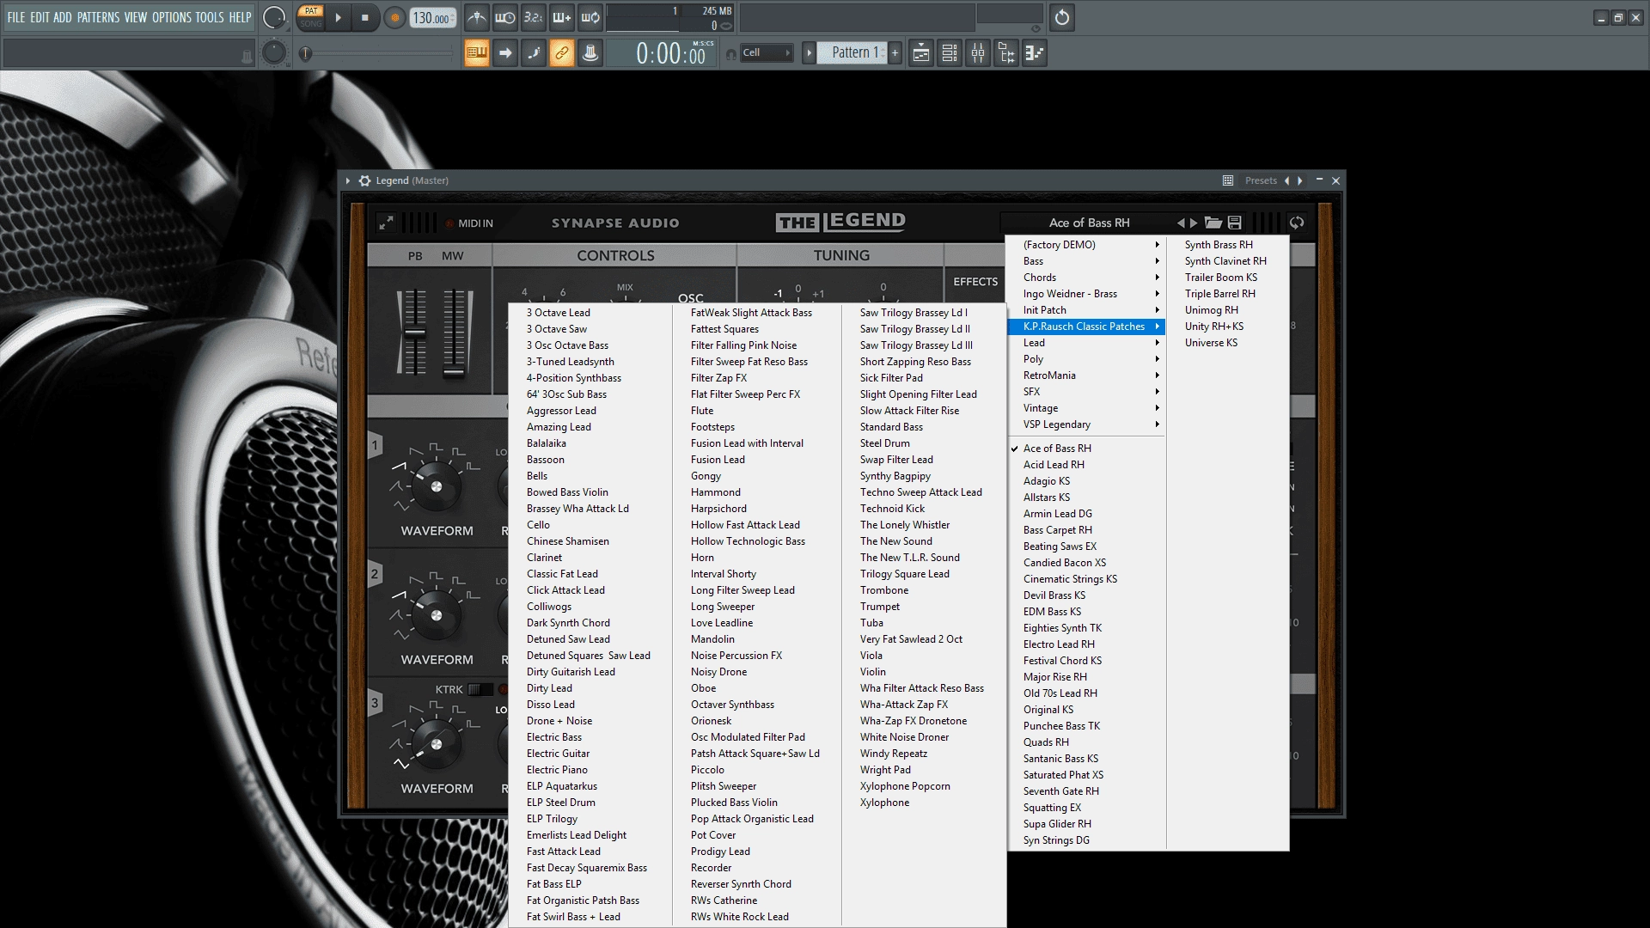Click the tempo field showing 130.000

433,18
